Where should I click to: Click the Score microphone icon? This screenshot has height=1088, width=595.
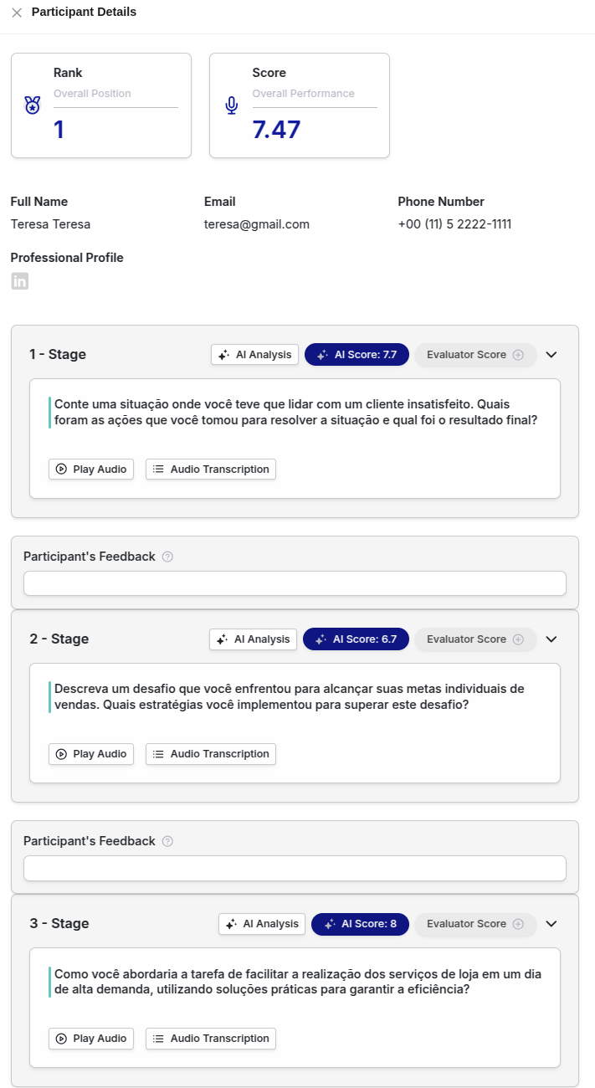pyautogui.click(x=231, y=105)
